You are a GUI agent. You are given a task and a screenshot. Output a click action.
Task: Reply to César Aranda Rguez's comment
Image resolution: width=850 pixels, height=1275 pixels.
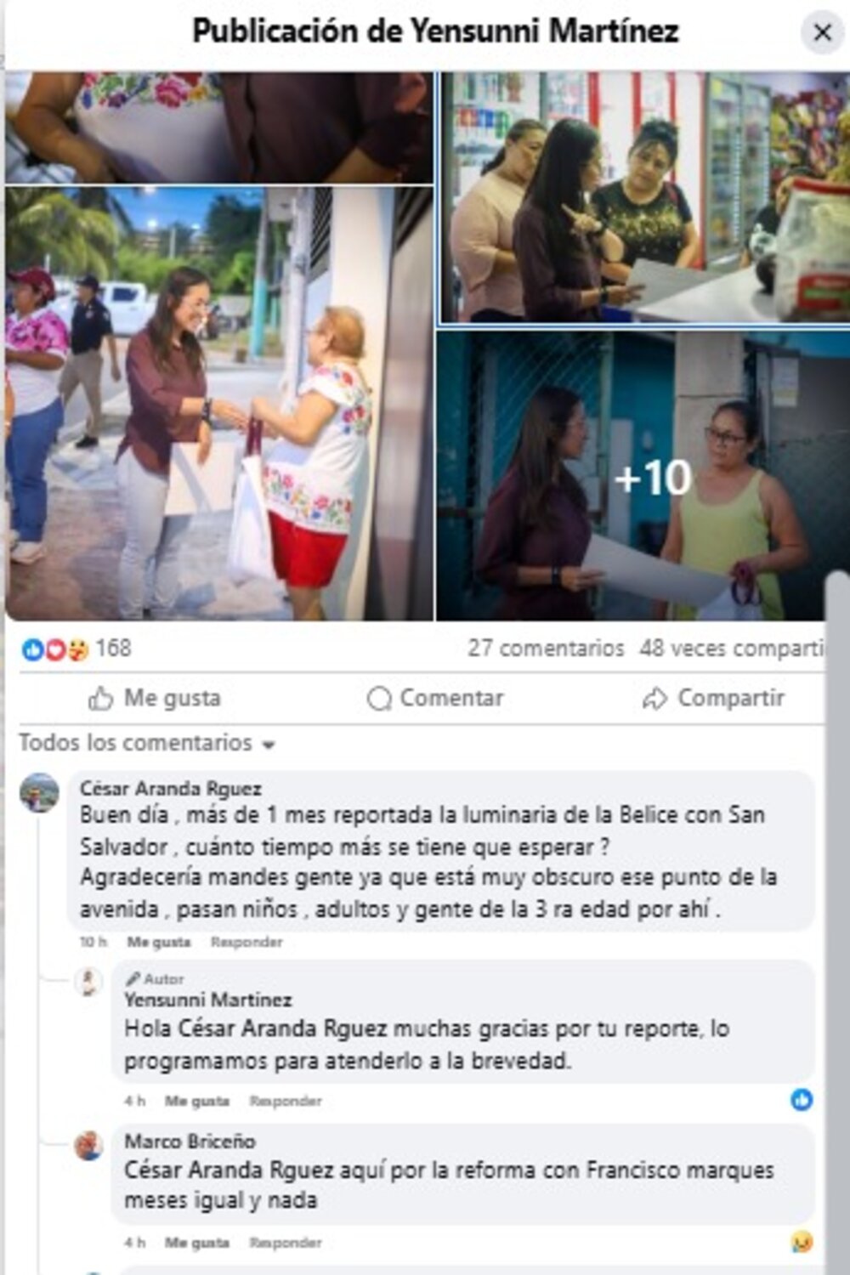pos(246,942)
